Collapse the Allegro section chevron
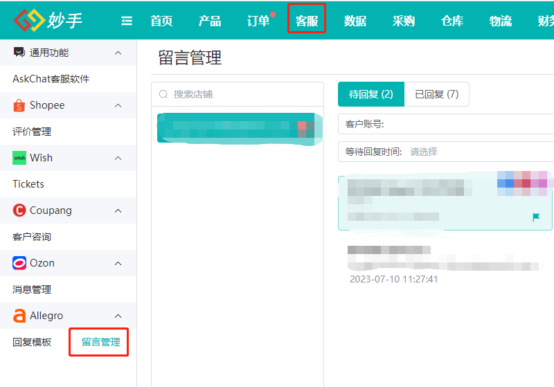The height and width of the screenshot is (387, 554). pos(118,316)
